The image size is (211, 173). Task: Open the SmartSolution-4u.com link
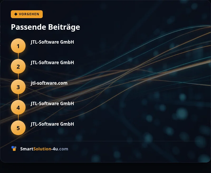pyautogui.click(x=44, y=149)
